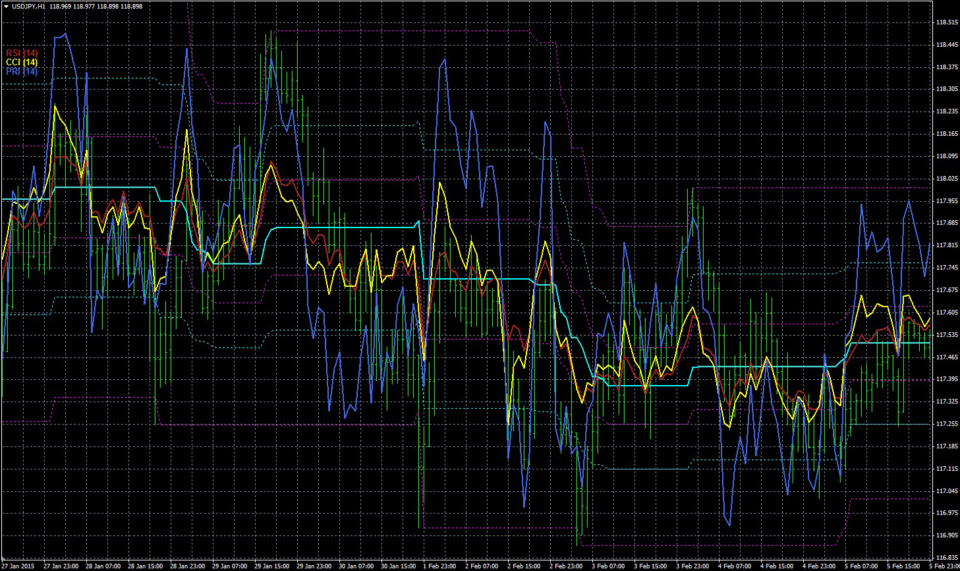Click the 5 Feb 07:00 time label

coord(861,566)
